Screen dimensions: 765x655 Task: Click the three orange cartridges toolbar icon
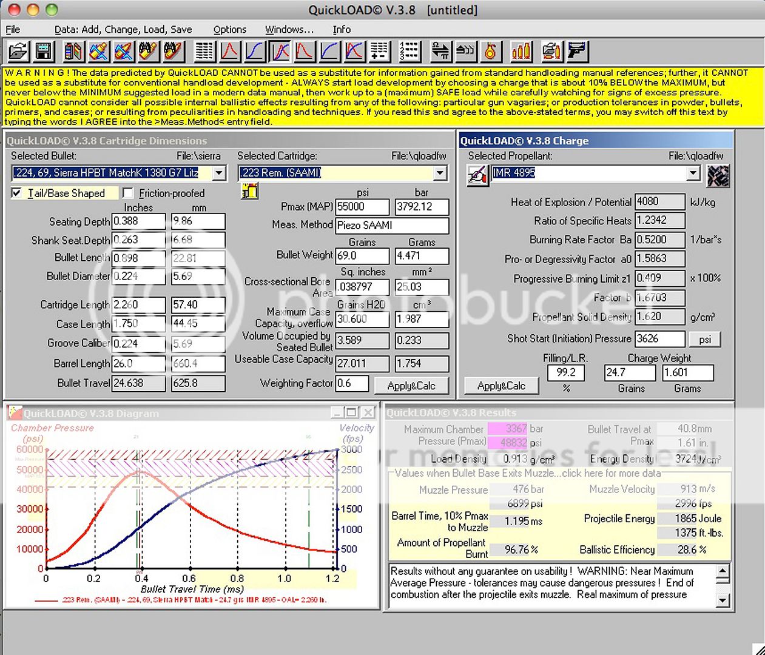[x=521, y=51]
